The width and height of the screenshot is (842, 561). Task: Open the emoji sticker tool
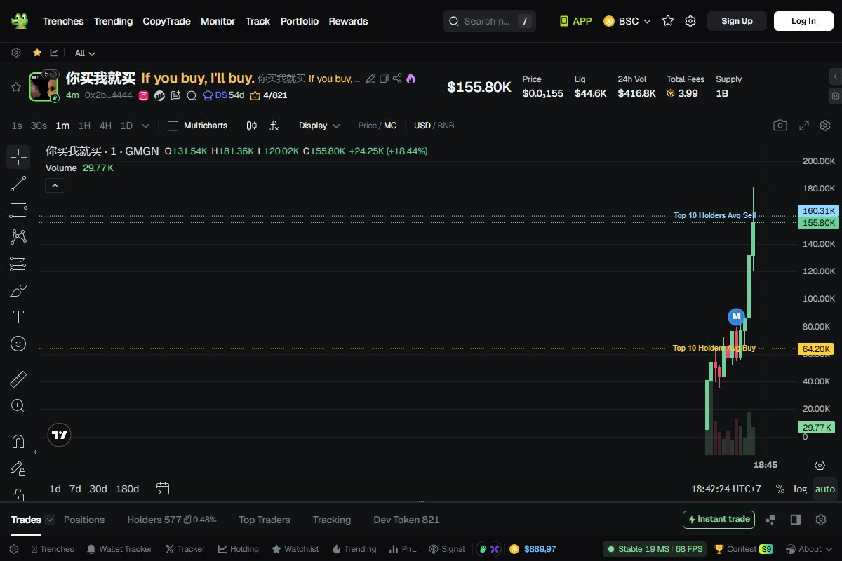pyautogui.click(x=18, y=344)
